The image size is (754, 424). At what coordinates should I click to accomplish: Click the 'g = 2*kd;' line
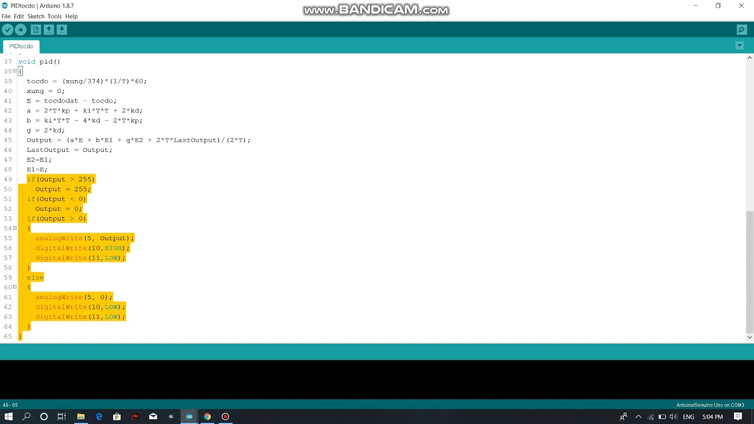point(45,130)
